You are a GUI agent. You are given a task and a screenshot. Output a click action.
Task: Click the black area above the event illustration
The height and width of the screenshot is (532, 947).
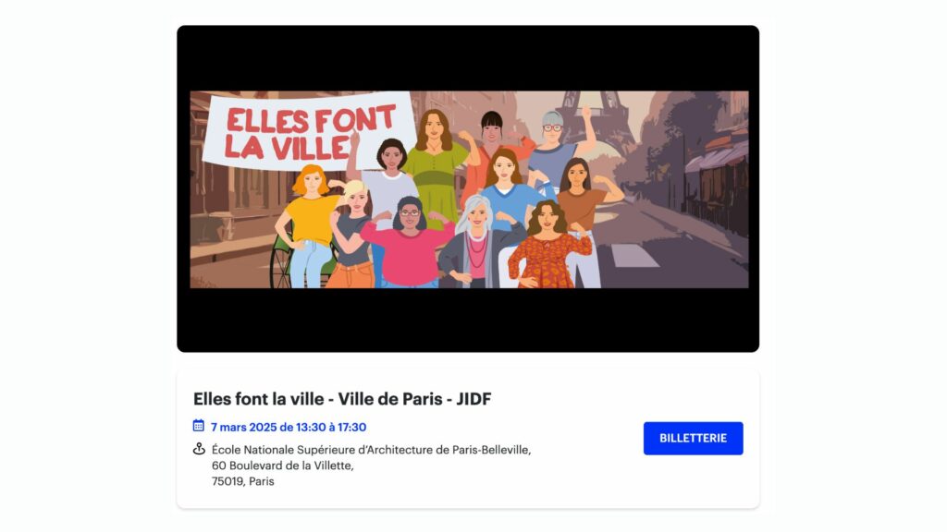click(468, 58)
